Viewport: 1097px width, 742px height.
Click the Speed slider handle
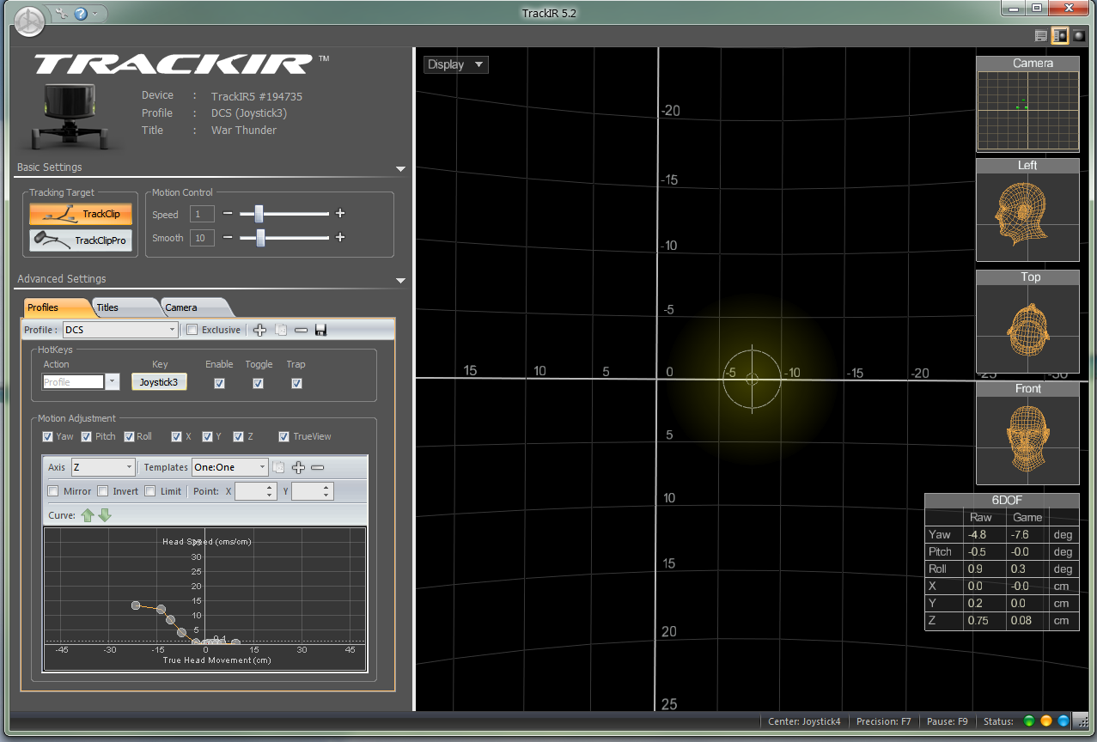click(x=258, y=213)
